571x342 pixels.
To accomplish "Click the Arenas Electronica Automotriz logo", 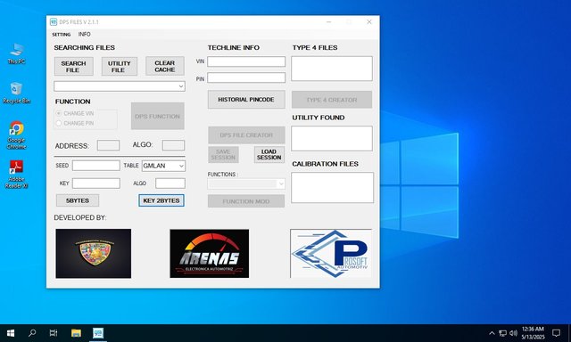I will (x=210, y=253).
